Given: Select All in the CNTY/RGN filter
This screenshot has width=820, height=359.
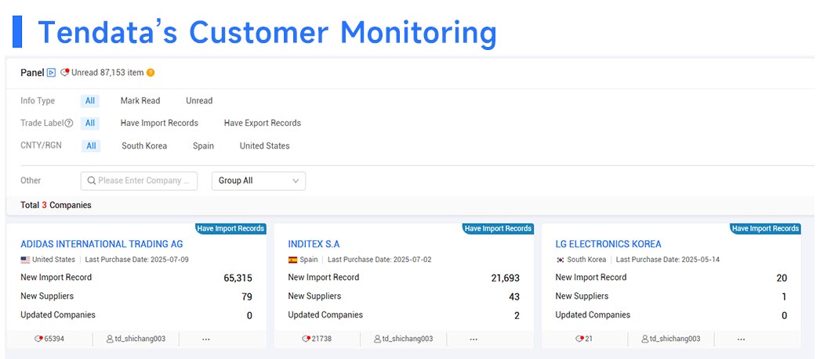Looking at the screenshot, I should point(91,146).
